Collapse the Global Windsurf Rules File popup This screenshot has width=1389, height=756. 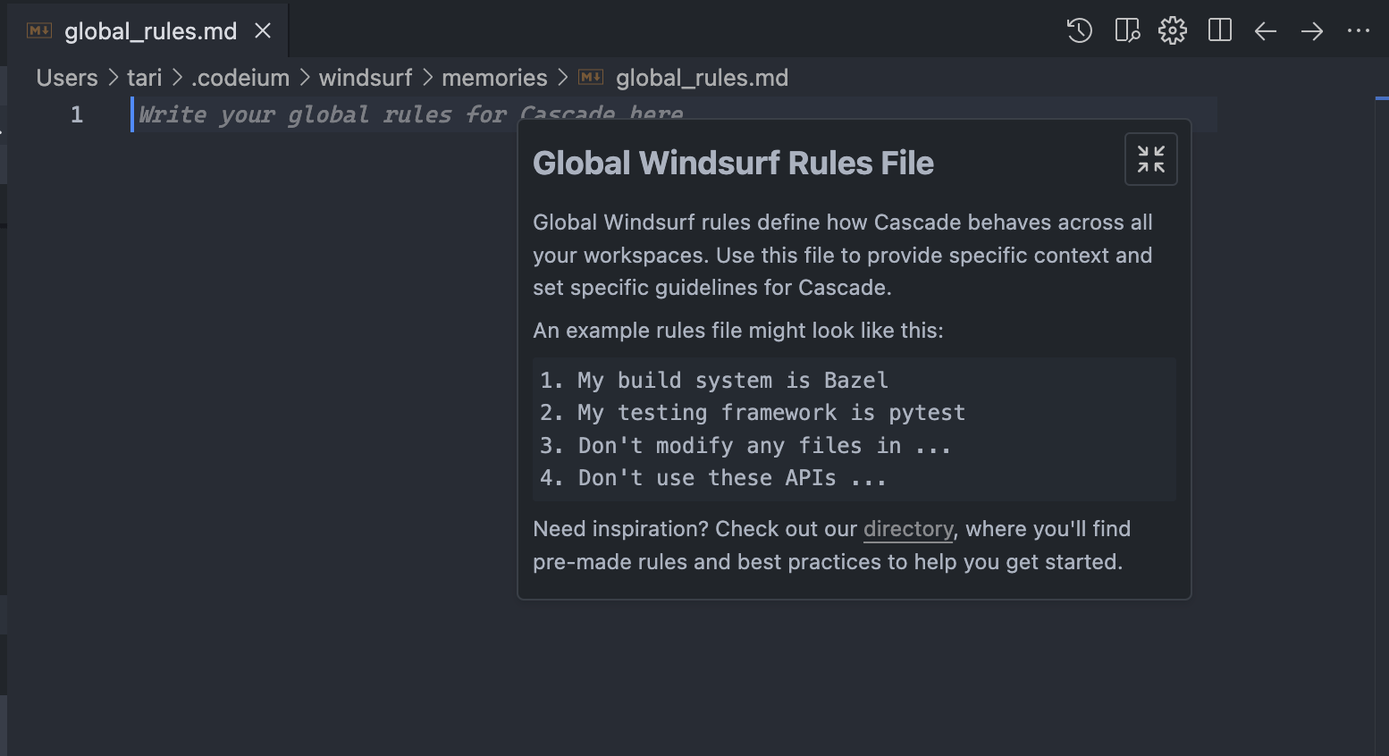pos(1151,159)
